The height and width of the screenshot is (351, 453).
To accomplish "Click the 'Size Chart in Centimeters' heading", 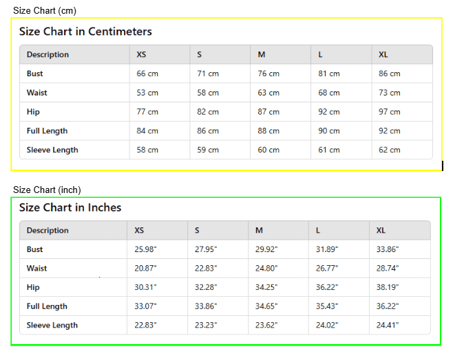I will [x=85, y=32].
